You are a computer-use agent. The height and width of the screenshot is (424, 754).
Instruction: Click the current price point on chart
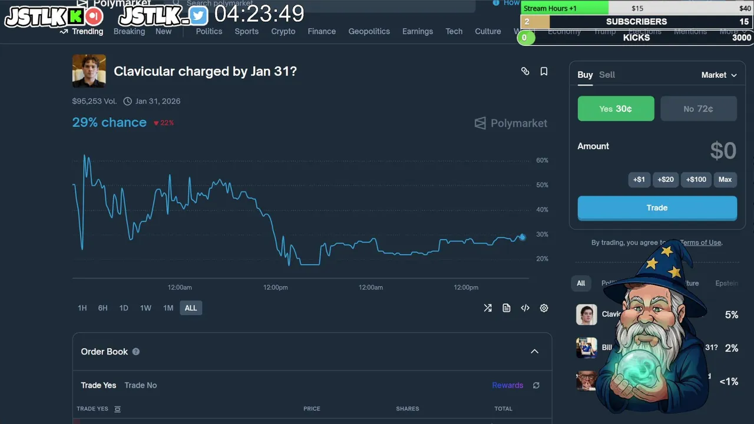tap(522, 237)
